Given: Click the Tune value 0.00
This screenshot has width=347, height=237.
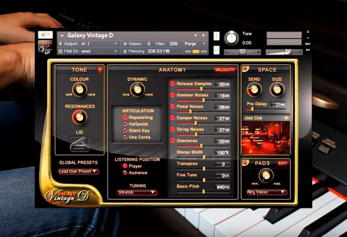Looking at the screenshot, I should (247, 43).
